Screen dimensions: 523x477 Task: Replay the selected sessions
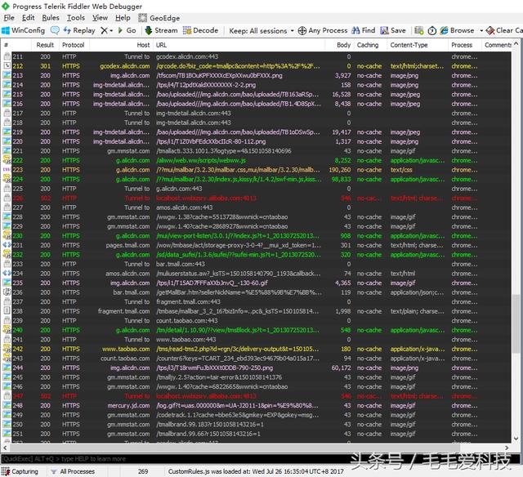point(79,30)
